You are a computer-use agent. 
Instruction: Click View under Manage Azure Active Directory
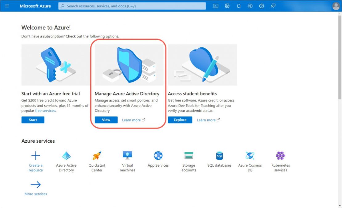click(x=106, y=120)
